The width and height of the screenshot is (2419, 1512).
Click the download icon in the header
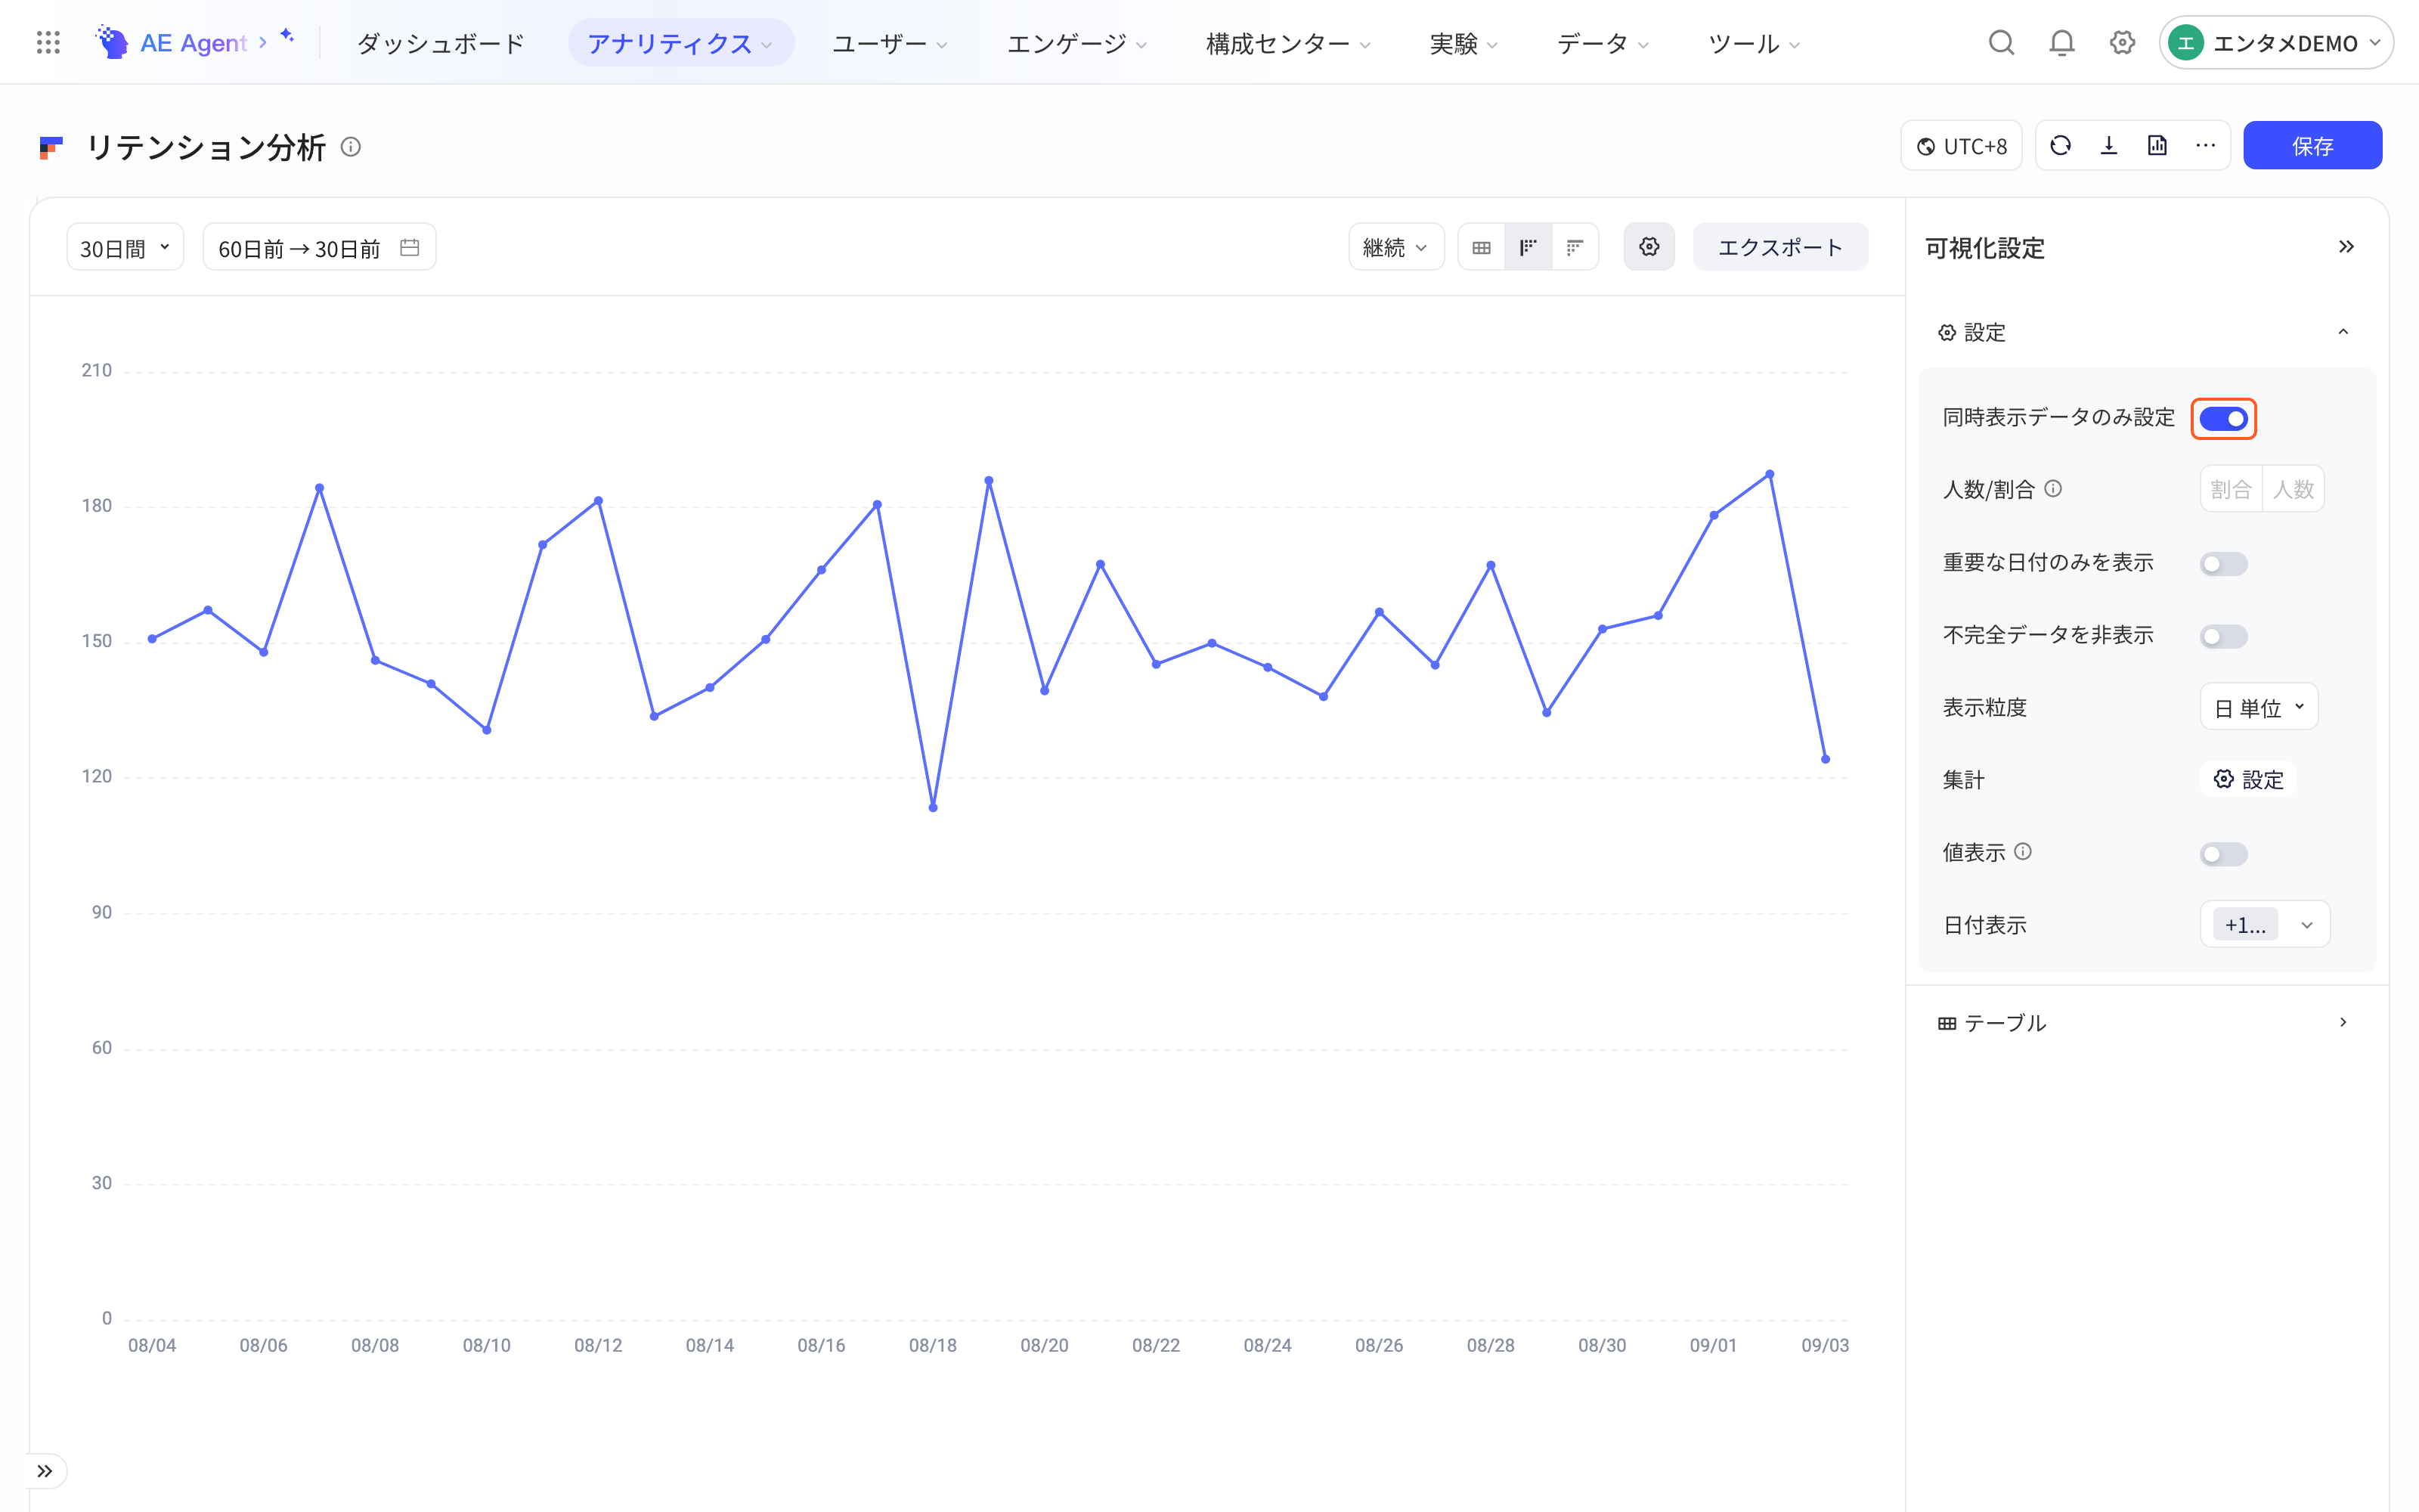click(2109, 146)
